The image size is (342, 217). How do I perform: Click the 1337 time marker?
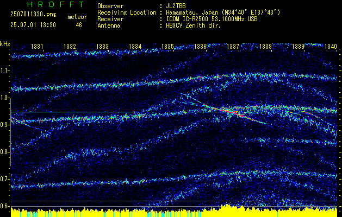coord(233,46)
